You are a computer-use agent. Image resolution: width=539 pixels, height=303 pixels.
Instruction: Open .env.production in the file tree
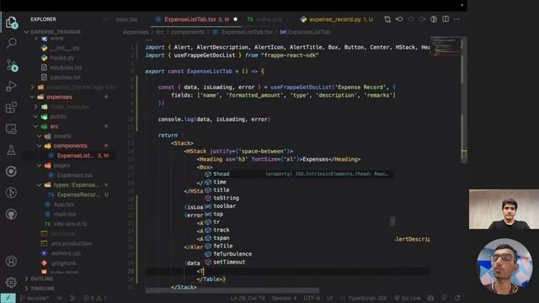tap(71, 243)
